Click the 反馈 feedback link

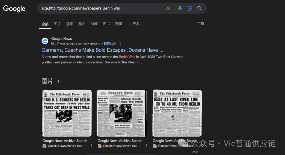(195, 152)
